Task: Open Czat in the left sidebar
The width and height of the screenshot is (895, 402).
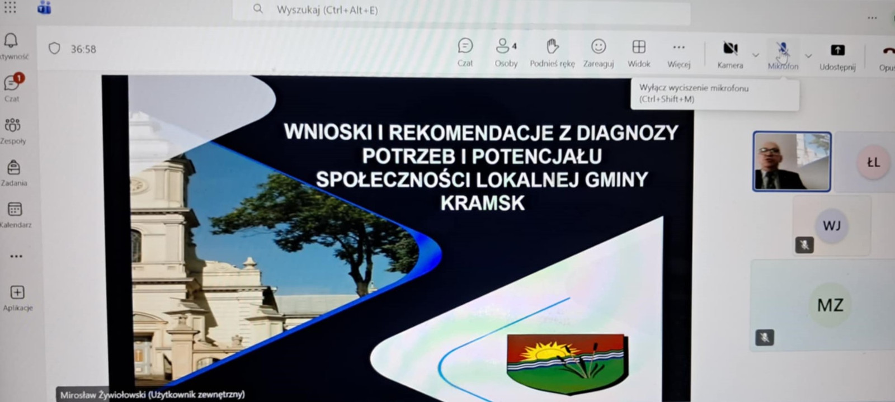Action: point(12,87)
